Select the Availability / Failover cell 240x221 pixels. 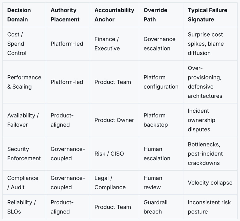point(23,120)
